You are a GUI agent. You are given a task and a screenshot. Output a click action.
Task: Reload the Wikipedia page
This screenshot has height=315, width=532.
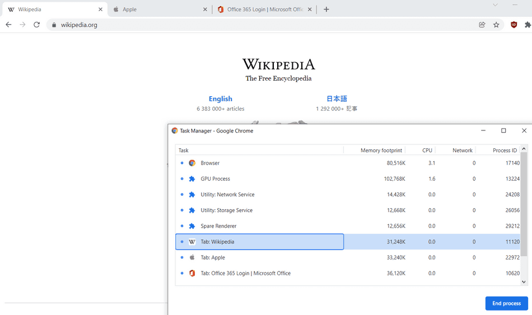pyautogui.click(x=36, y=25)
